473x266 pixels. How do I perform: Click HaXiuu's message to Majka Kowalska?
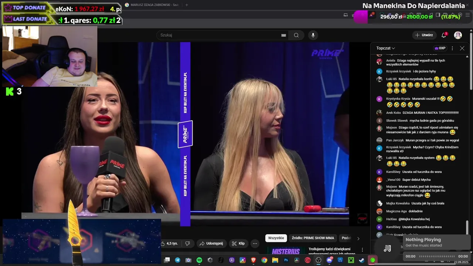pos(414,219)
